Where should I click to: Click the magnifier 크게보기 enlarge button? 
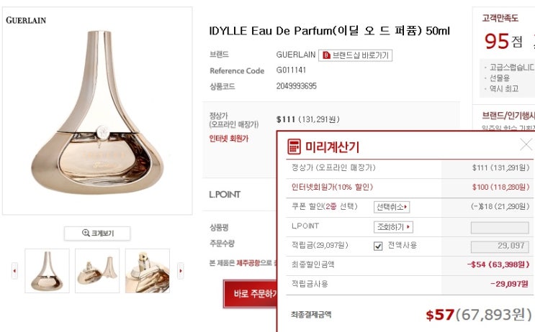(x=97, y=234)
